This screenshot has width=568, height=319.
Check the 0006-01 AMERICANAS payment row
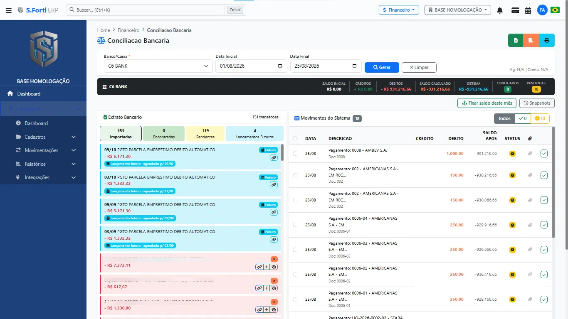[295, 299]
